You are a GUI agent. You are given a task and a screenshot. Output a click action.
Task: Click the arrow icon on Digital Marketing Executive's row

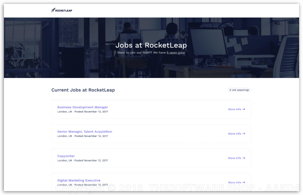[x=244, y=182]
